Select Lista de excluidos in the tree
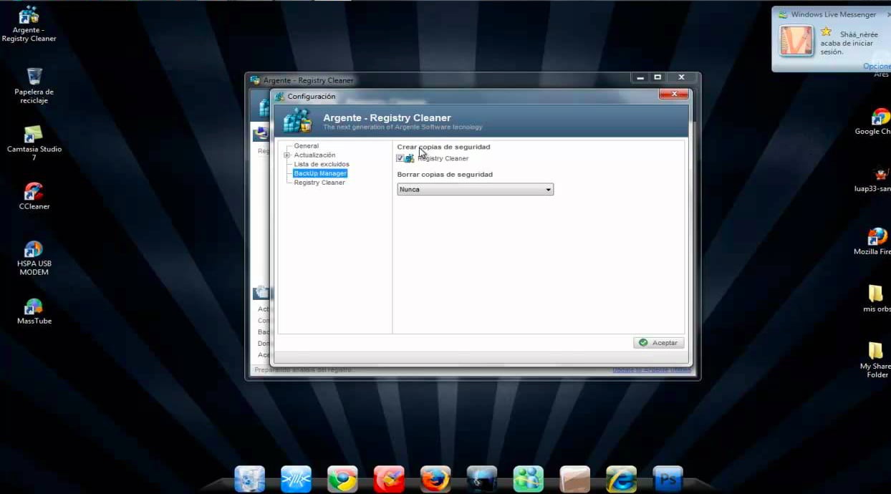 pyautogui.click(x=322, y=165)
